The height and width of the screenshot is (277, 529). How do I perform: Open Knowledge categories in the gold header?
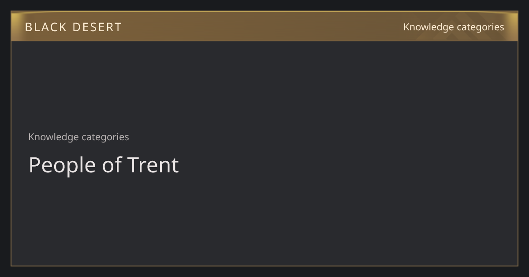pos(454,27)
